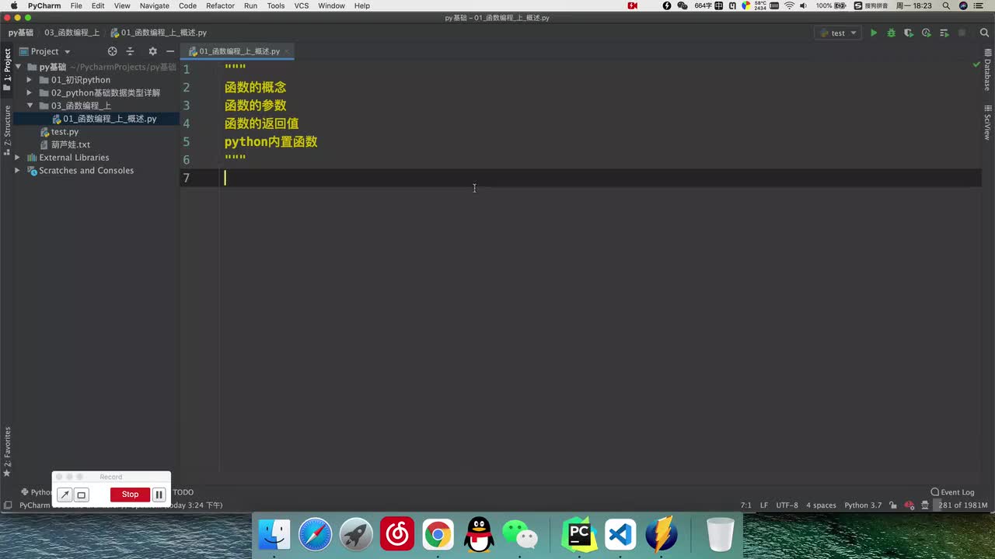Open the Event Log panel

click(952, 492)
